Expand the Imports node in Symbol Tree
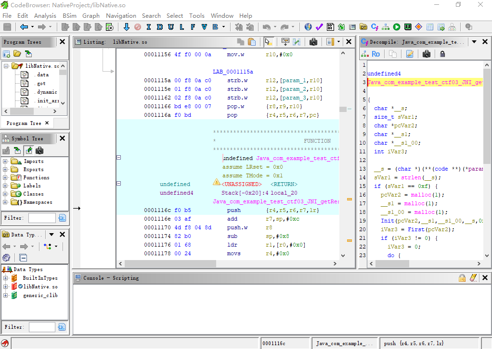The width and height of the screenshot is (492, 349). (x=5, y=162)
